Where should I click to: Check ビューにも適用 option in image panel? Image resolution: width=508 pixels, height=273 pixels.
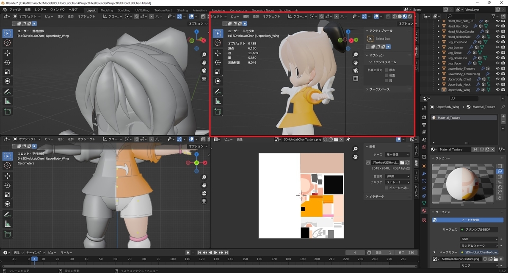click(x=386, y=188)
